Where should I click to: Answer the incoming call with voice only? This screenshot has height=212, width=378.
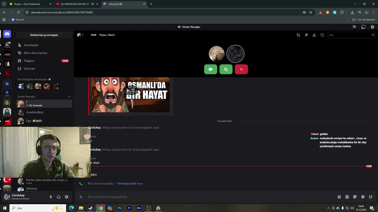226,69
